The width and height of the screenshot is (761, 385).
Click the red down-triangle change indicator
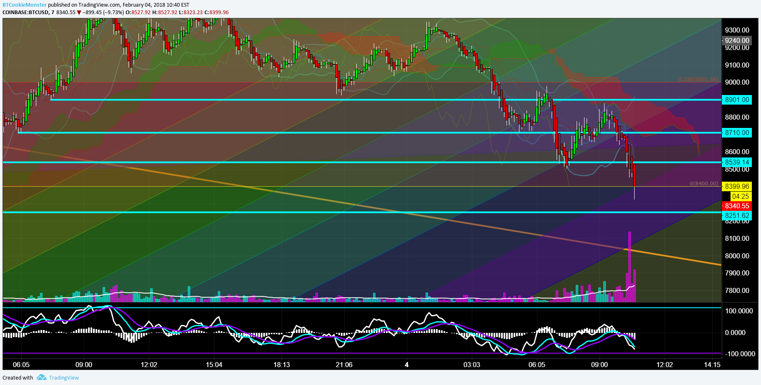pyautogui.click(x=79, y=12)
